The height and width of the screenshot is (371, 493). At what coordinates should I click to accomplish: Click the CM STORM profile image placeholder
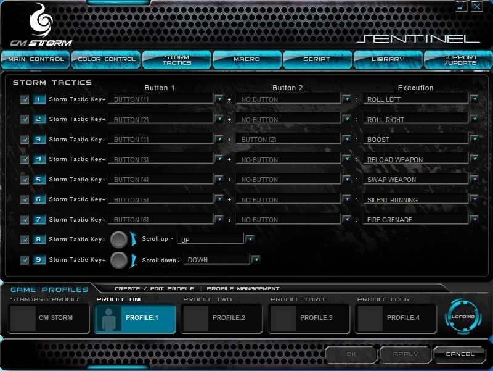23,319
